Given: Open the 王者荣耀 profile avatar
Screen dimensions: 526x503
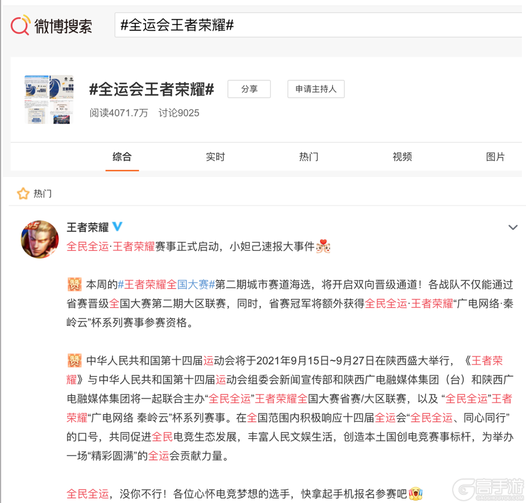Looking at the screenshot, I should [40, 239].
